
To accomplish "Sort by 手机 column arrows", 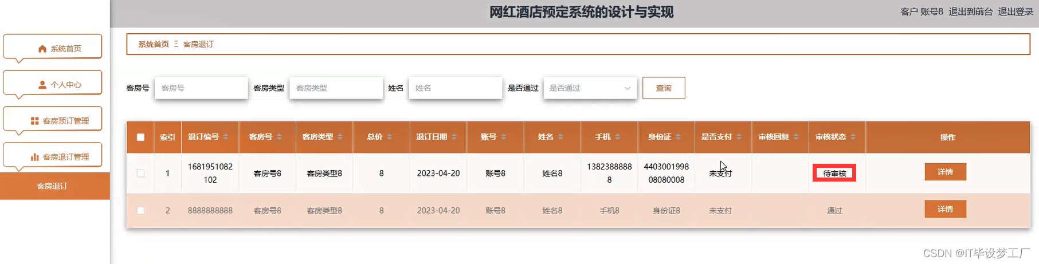I will coord(617,137).
